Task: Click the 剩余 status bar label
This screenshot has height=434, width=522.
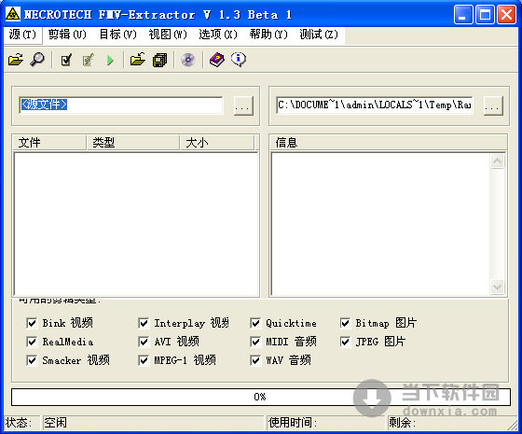Action: click(402, 423)
